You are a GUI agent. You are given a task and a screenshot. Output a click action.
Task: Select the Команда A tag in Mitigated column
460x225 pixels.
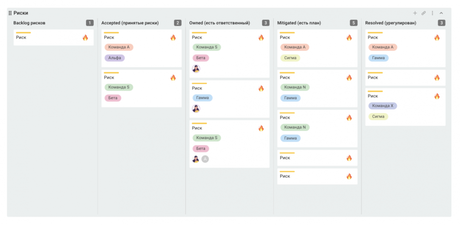295,47
